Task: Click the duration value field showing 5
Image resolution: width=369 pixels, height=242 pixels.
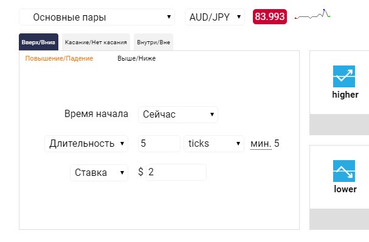Action: coord(159,144)
